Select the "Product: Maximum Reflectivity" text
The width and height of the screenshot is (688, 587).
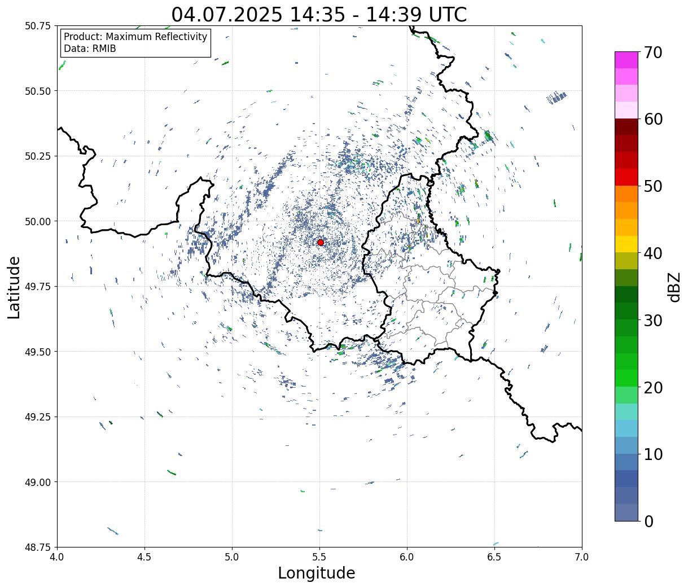135,37
